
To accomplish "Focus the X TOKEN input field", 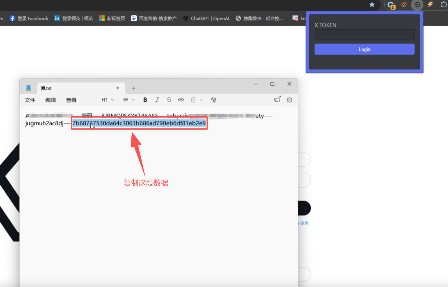I will point(364,35).
